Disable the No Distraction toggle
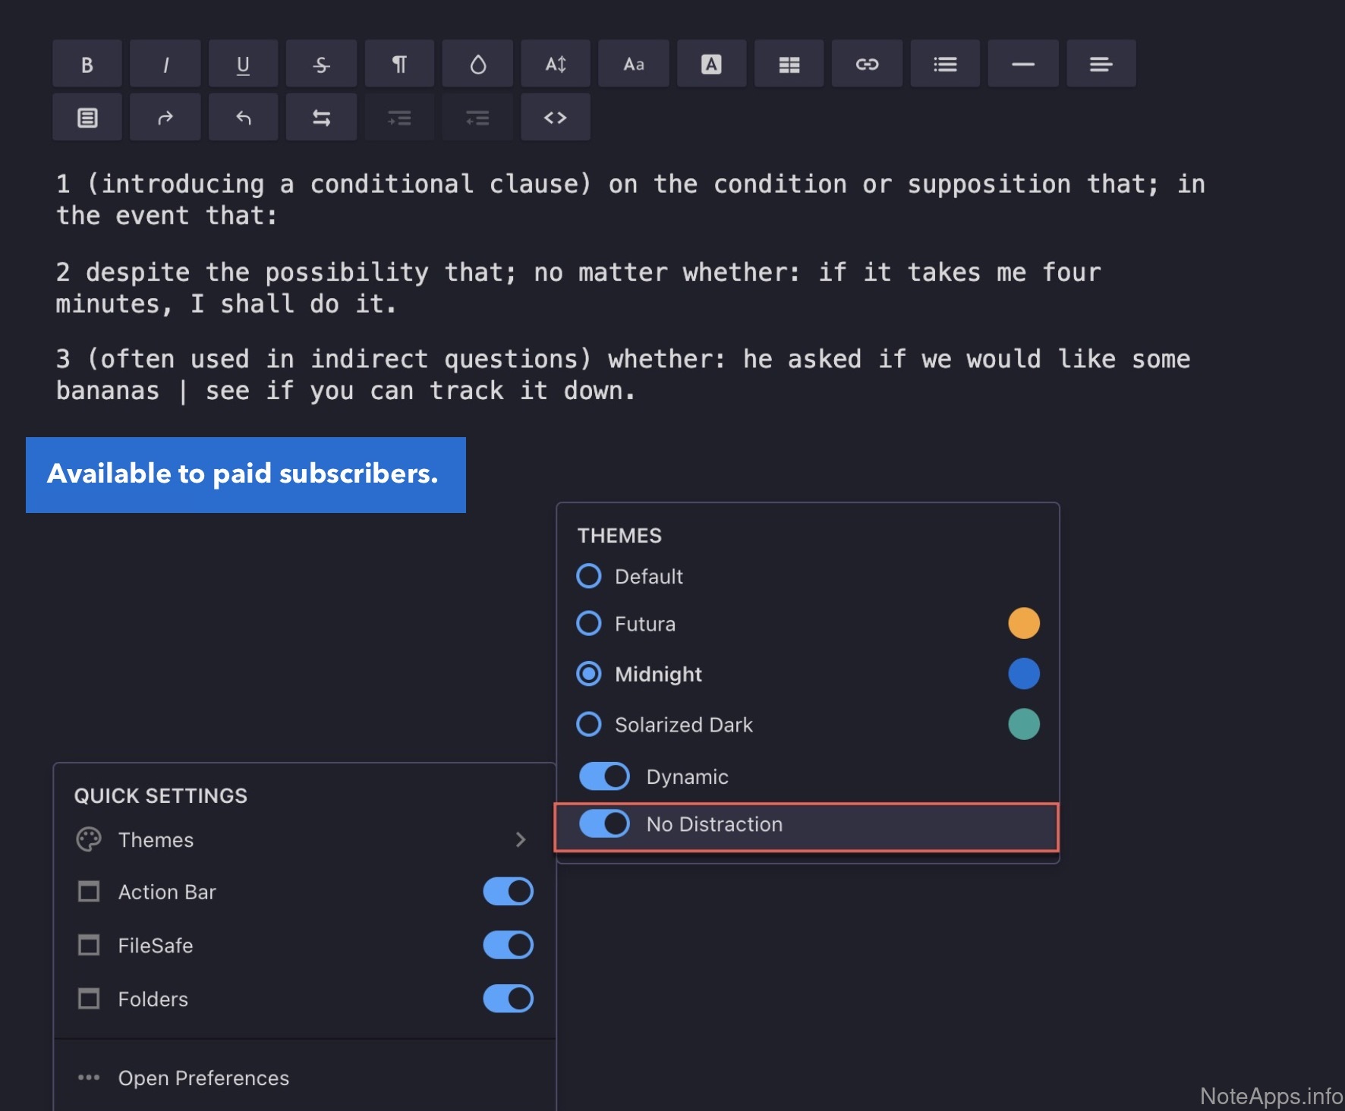Screen dimensions: 1345x1111 (x=604, y=824)
